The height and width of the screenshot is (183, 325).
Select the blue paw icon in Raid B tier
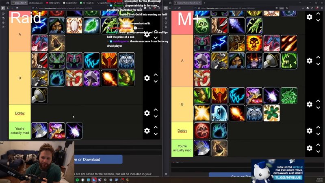point(57,78)
